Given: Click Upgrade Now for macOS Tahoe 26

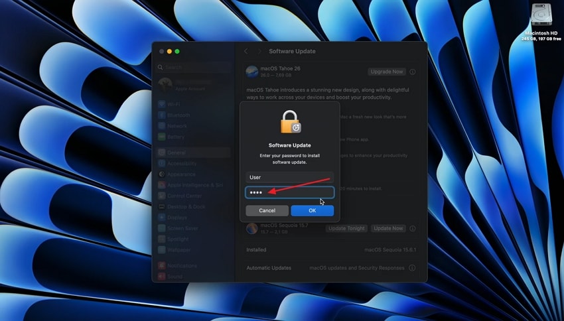Looking at the screenshot, I should (x=387, y=72).
